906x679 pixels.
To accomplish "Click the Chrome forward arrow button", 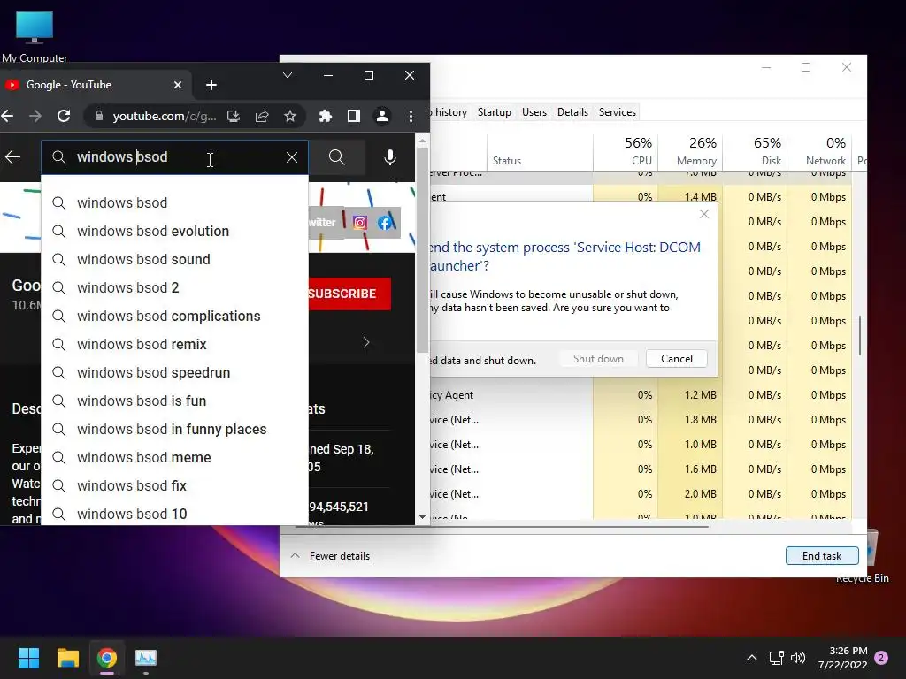I will point(35,116).
